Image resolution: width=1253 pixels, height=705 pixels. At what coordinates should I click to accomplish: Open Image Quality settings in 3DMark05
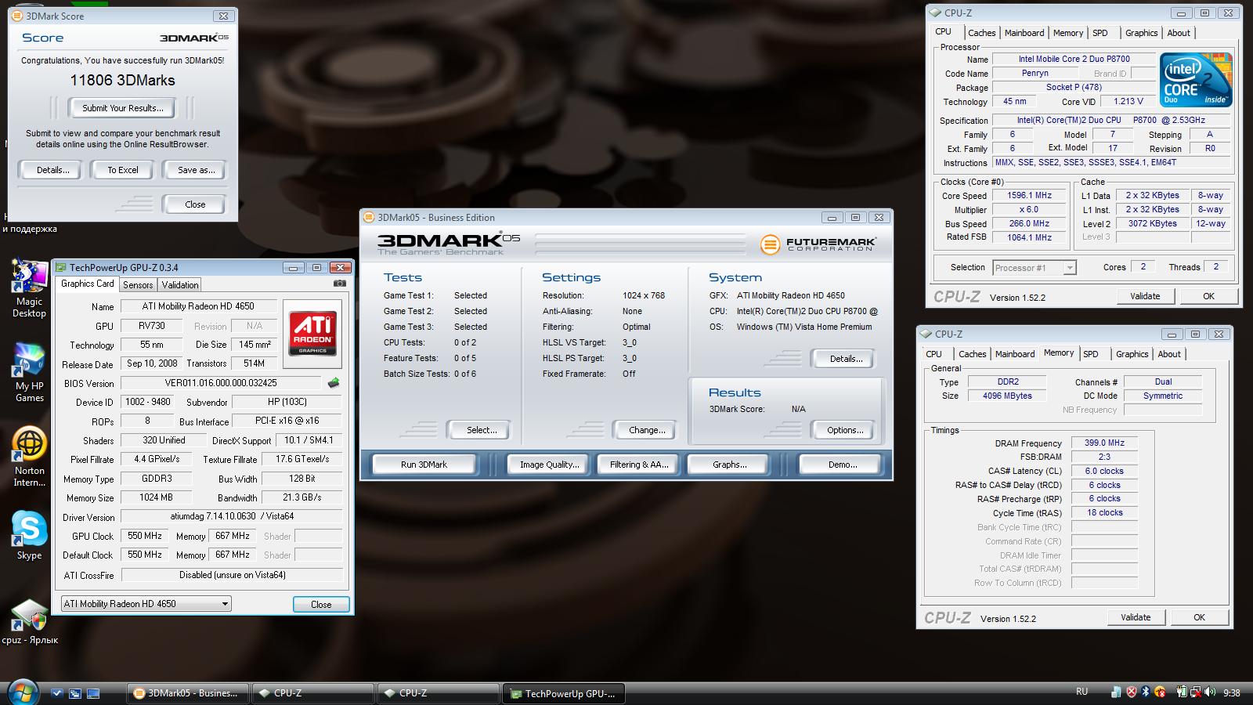tap(550, 465)
